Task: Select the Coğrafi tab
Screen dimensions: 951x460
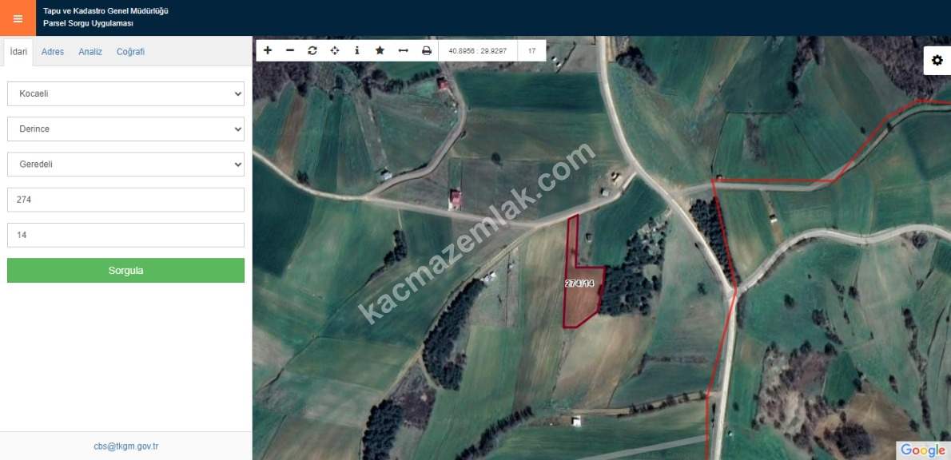Action: point(130,52)
